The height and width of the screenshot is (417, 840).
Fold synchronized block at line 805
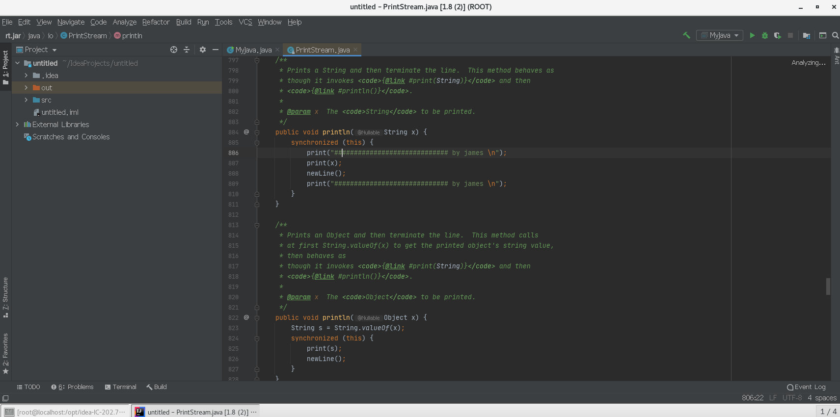point(257,142)
